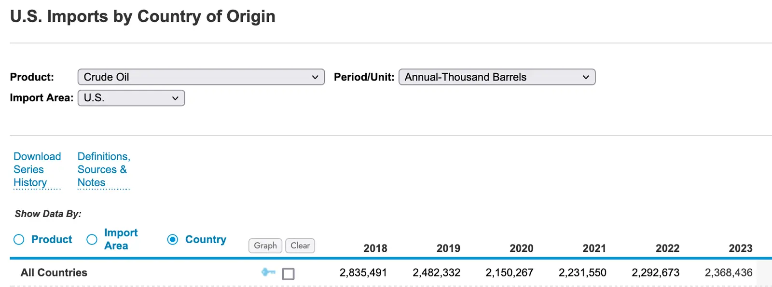Image resolution: width=772 pixels, height=287 pixels.
Task: Open the Product dropdown showing Crude Oil
Action: point(201,77)
